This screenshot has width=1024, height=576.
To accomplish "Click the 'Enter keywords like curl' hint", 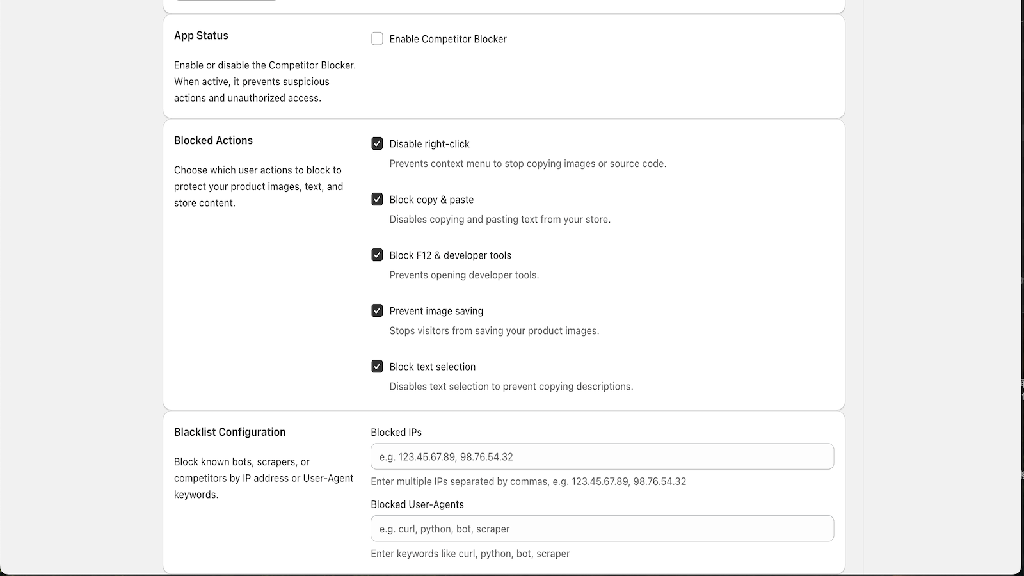I will 470,554.
